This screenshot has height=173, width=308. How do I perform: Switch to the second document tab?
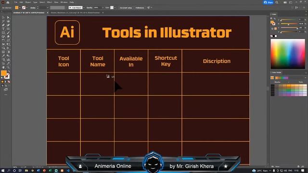(x=75, y=13)
